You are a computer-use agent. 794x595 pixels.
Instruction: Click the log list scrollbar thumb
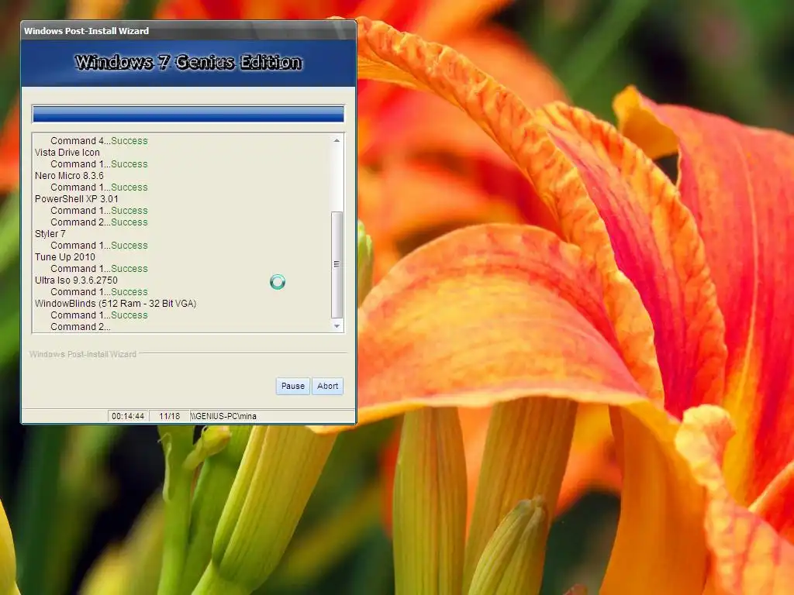(x=337, y=264)
